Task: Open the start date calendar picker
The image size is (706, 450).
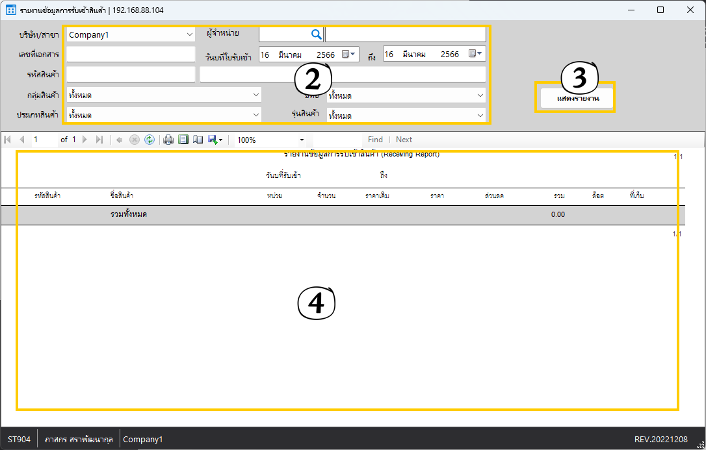Action: 349,54
